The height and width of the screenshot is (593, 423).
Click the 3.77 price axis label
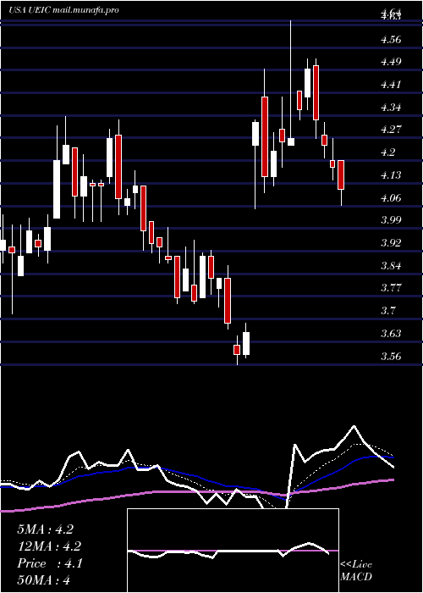click(392, 288)
